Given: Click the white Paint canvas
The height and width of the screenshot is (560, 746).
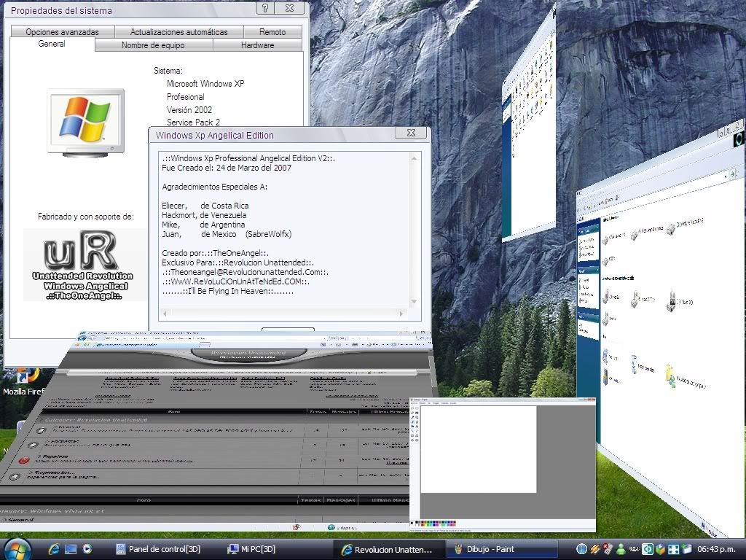Looking at the screenshot, I should pyautogui.click(x=478, y=449).
